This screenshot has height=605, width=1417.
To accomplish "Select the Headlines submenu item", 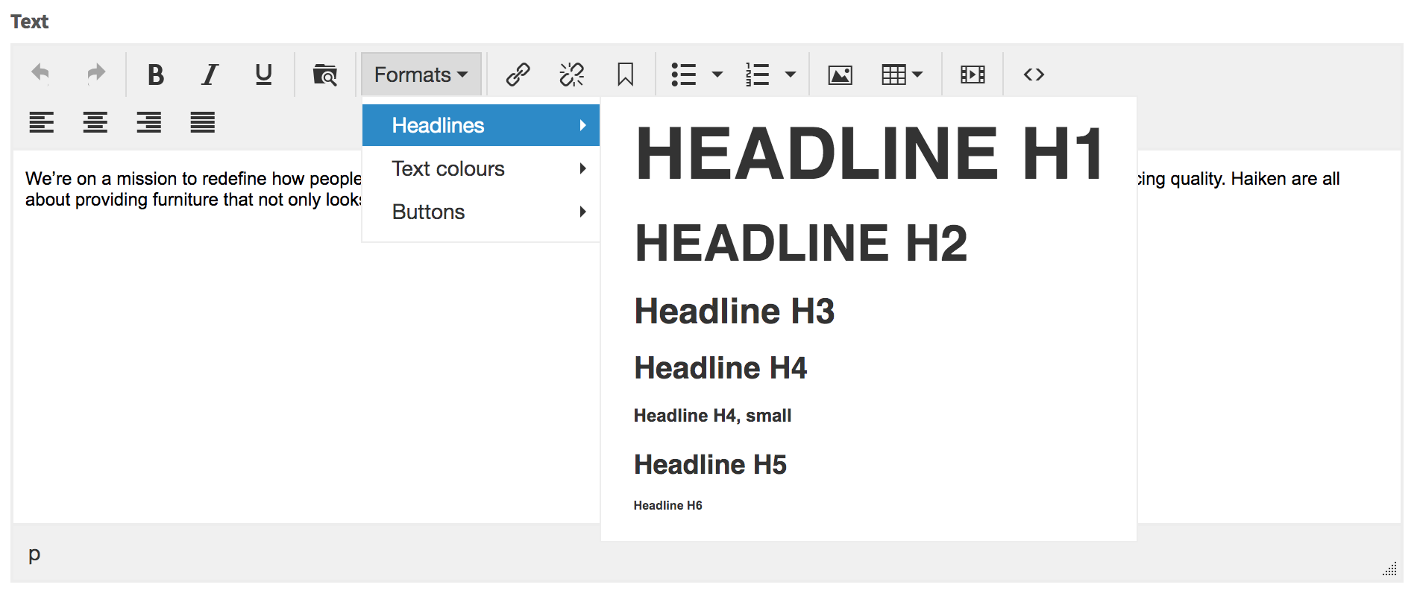I will tap(481, 125).
